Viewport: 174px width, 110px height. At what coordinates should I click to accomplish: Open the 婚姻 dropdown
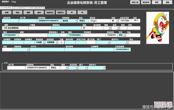coord(110,28)
